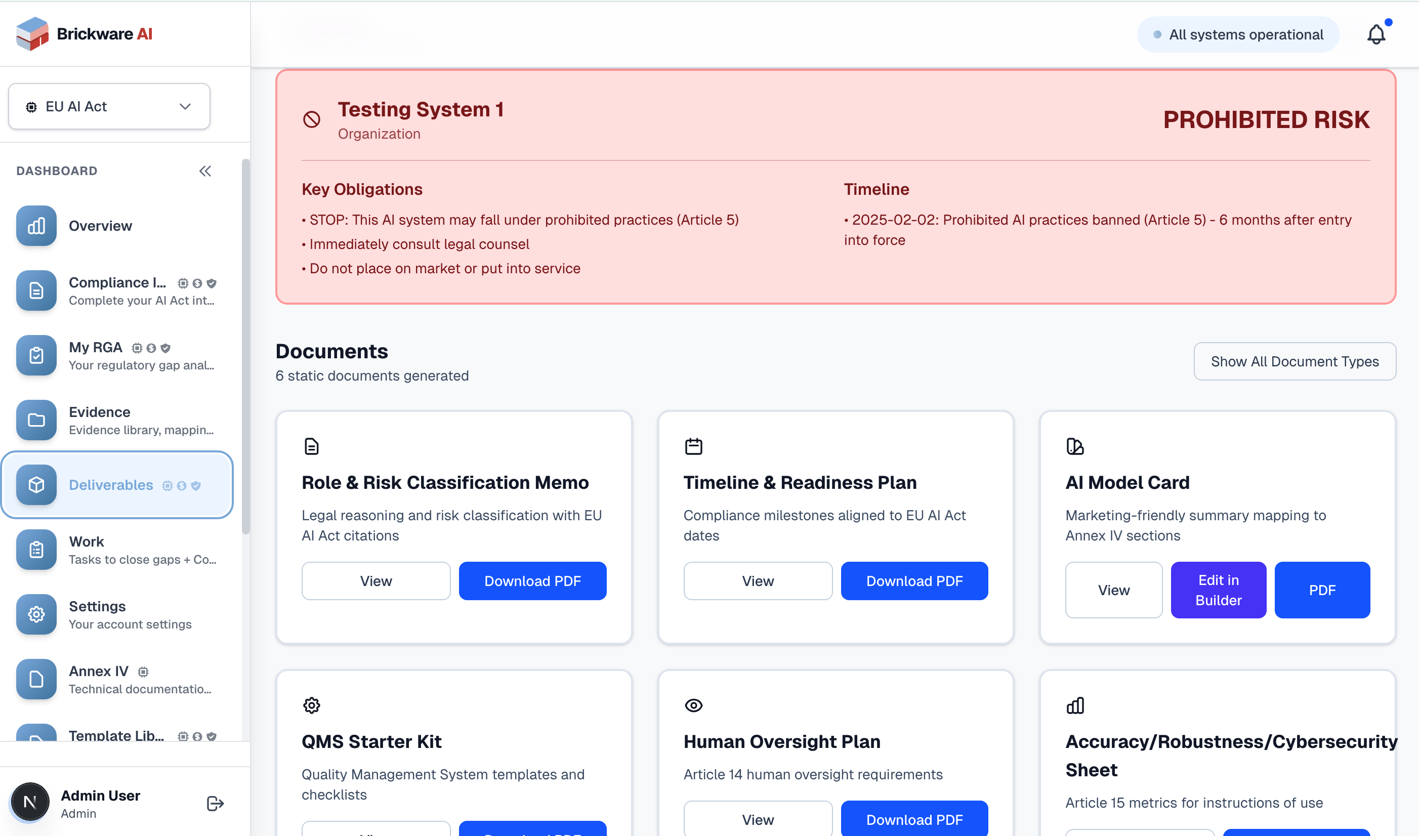This screenshot has height=836, width=1419.
Task: Click the Admin User avatar
Action: coord(30,802)
